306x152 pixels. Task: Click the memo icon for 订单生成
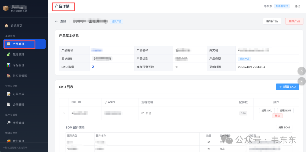(x=8, y=94)
